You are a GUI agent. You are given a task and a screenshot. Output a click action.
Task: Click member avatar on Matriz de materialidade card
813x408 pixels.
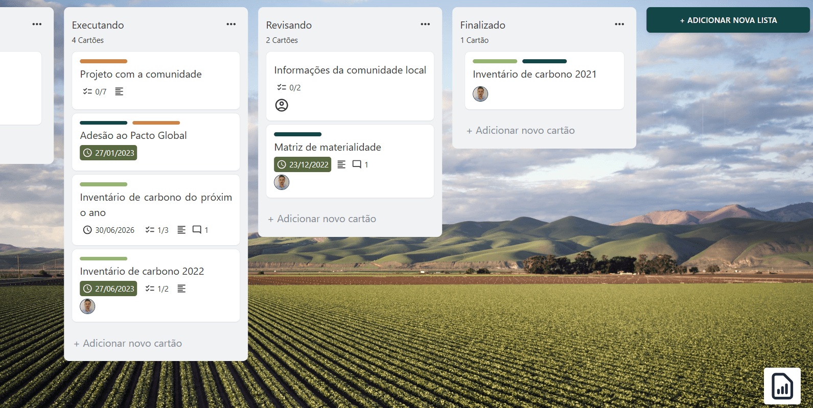(282, 182)
